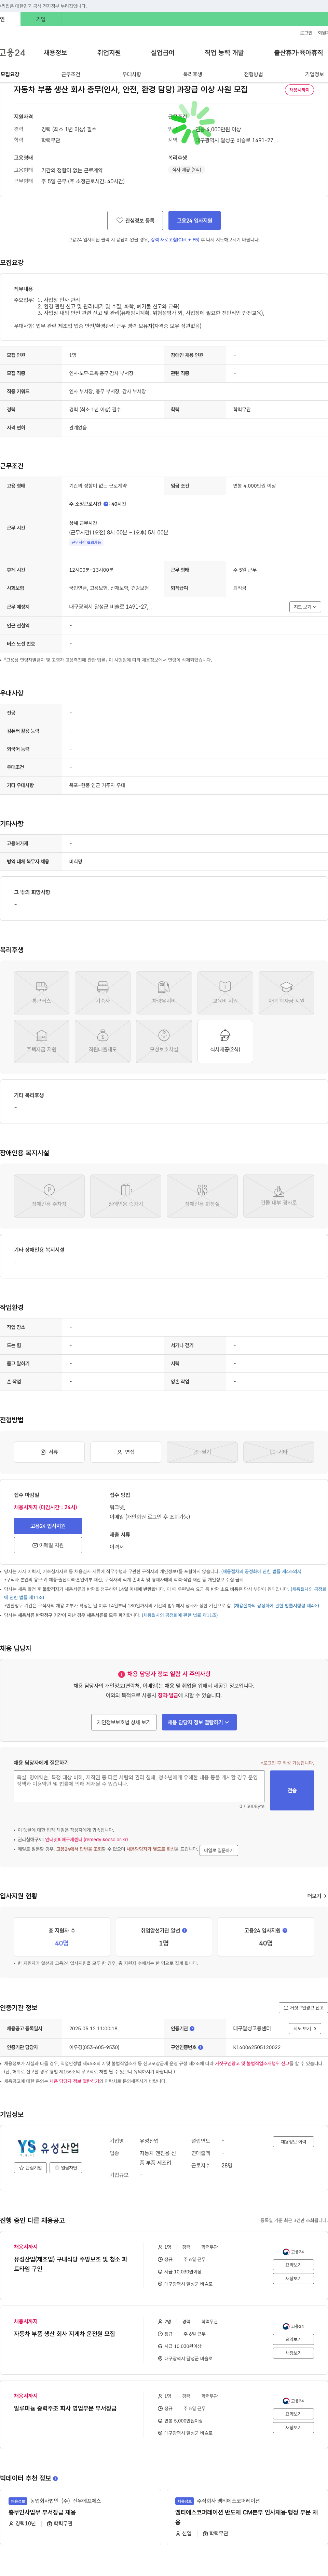Click the question text box for 채용 담당자

pos(139,1785)
